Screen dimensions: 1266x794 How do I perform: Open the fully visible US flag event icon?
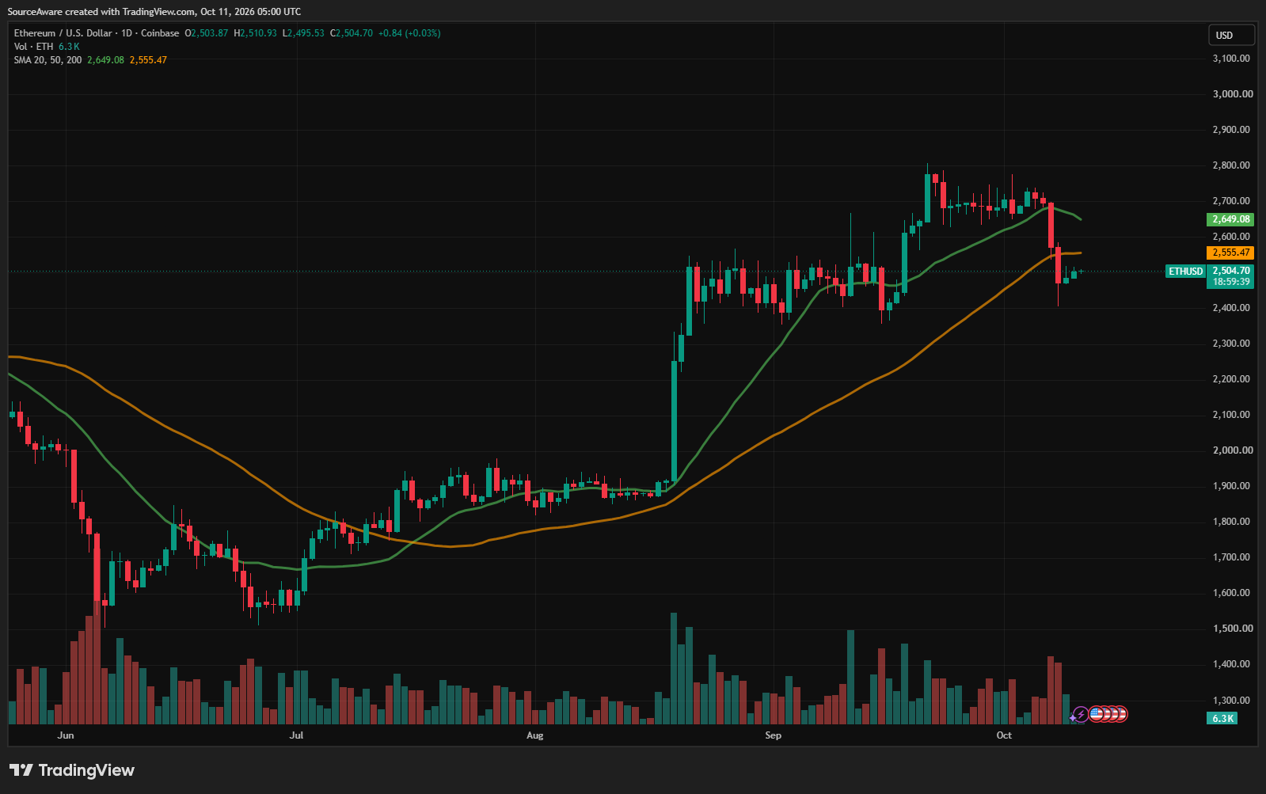1097,714
